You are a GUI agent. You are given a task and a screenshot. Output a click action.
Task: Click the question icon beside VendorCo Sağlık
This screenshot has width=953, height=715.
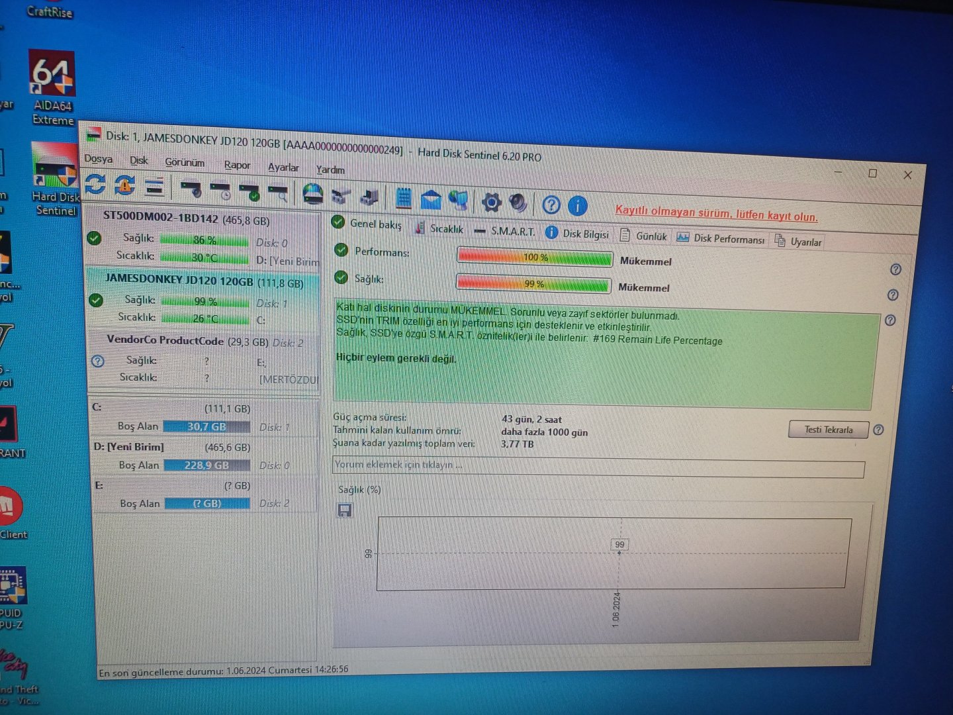(x=98, y=361)
